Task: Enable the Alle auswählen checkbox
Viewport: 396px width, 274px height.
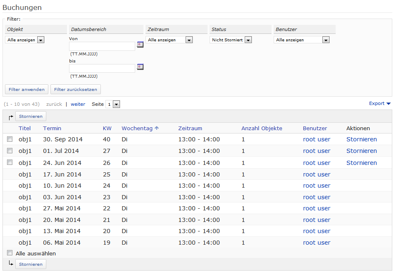Action: tap(10, 253)
